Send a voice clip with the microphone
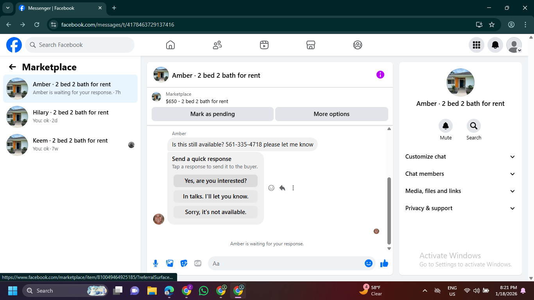The height and width of the screenshot is (300, 534). [156, 263]
